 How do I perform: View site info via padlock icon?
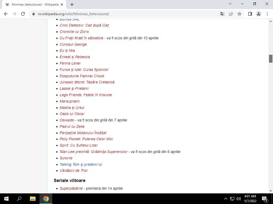[34, 14]
